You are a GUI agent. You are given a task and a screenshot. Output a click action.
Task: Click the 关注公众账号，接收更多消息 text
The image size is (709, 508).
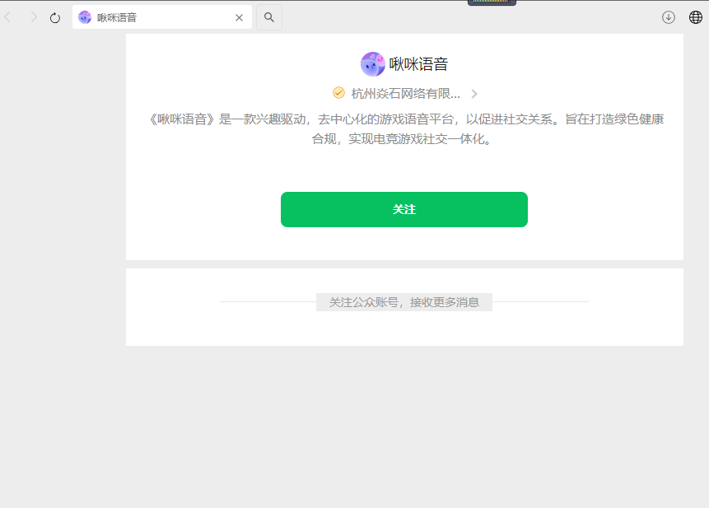click(x=404, y=302)
